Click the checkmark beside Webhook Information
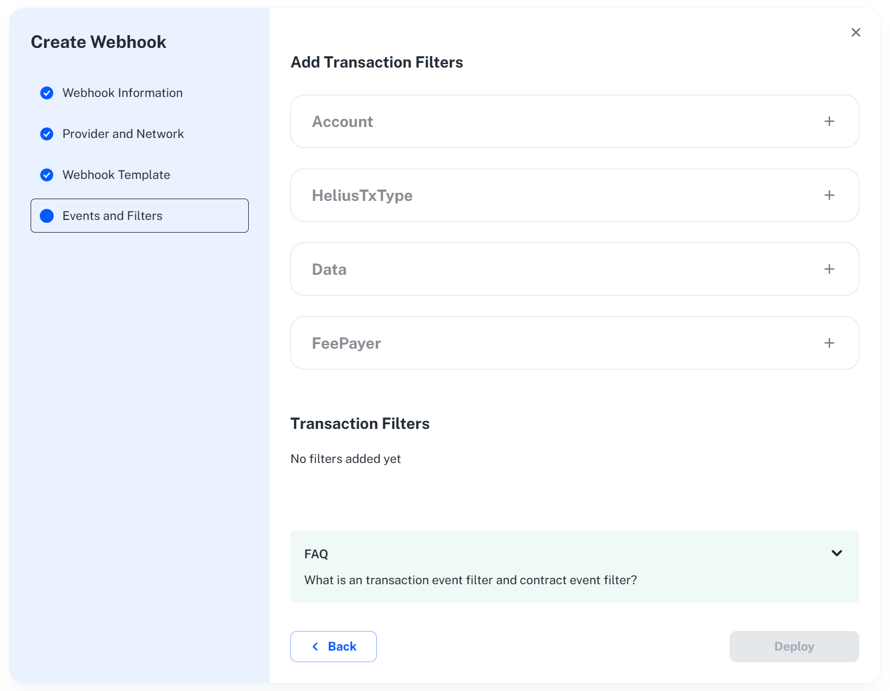The width and height of the screenshot is (890, 691). click(47, 93)
